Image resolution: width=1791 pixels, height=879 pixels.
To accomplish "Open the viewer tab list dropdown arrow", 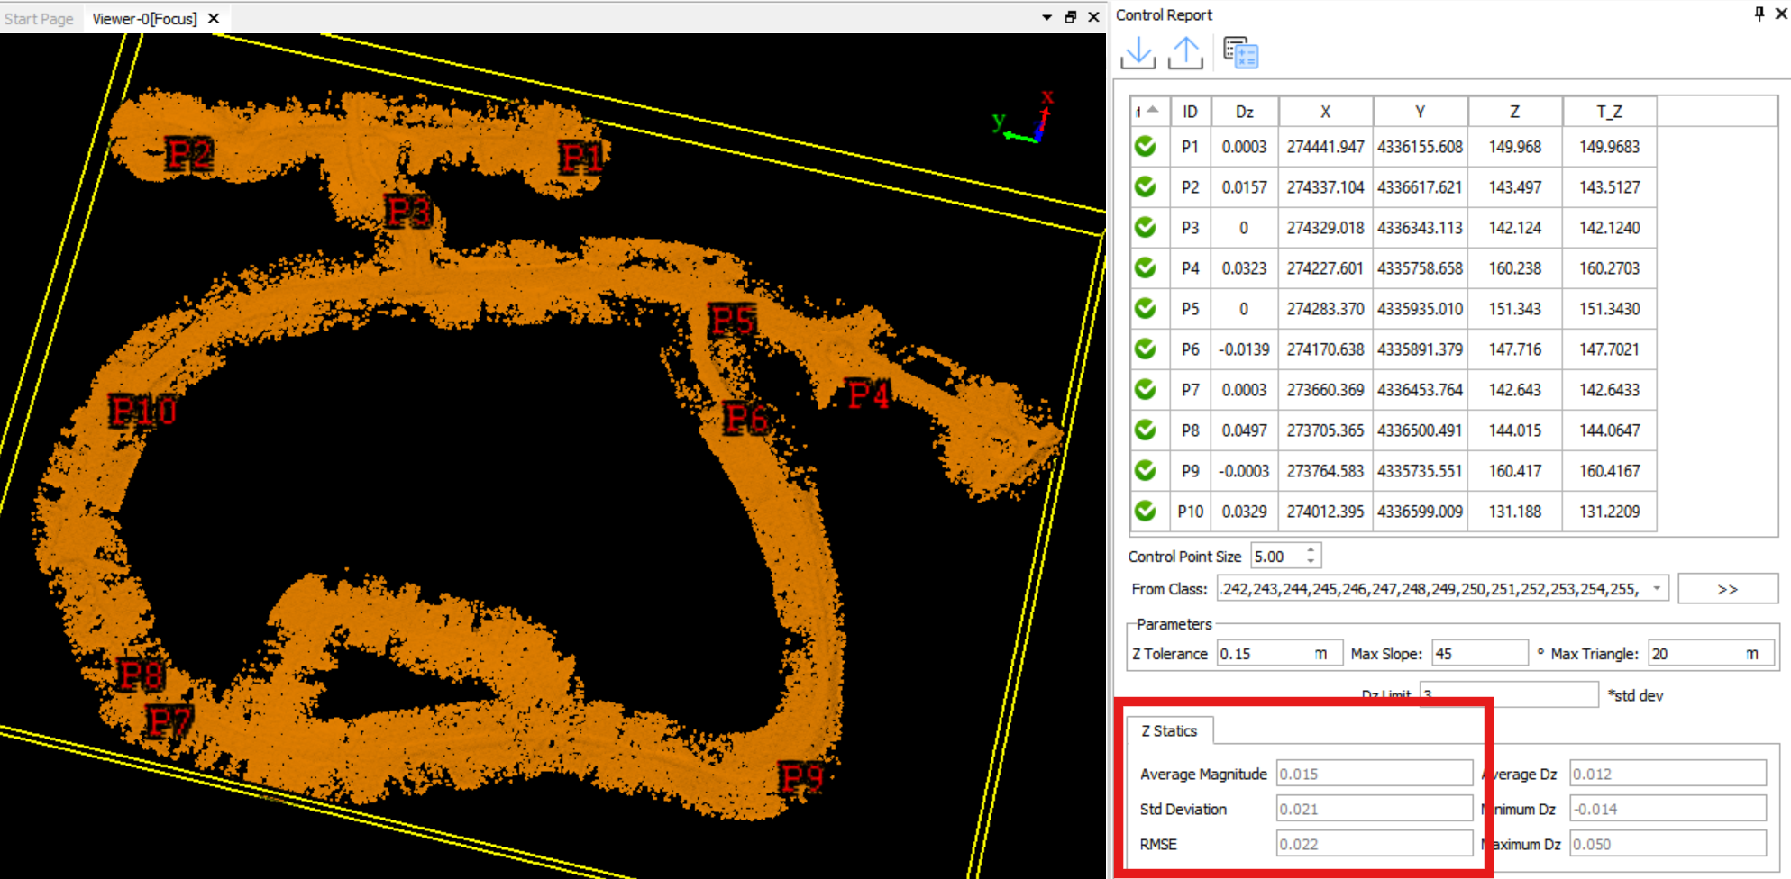I will [x=1046, y=17].
